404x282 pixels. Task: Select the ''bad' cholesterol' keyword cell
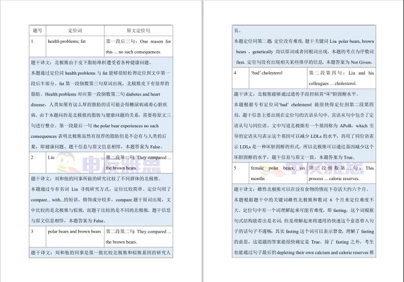pyautogui.click(x=278, y=78)
